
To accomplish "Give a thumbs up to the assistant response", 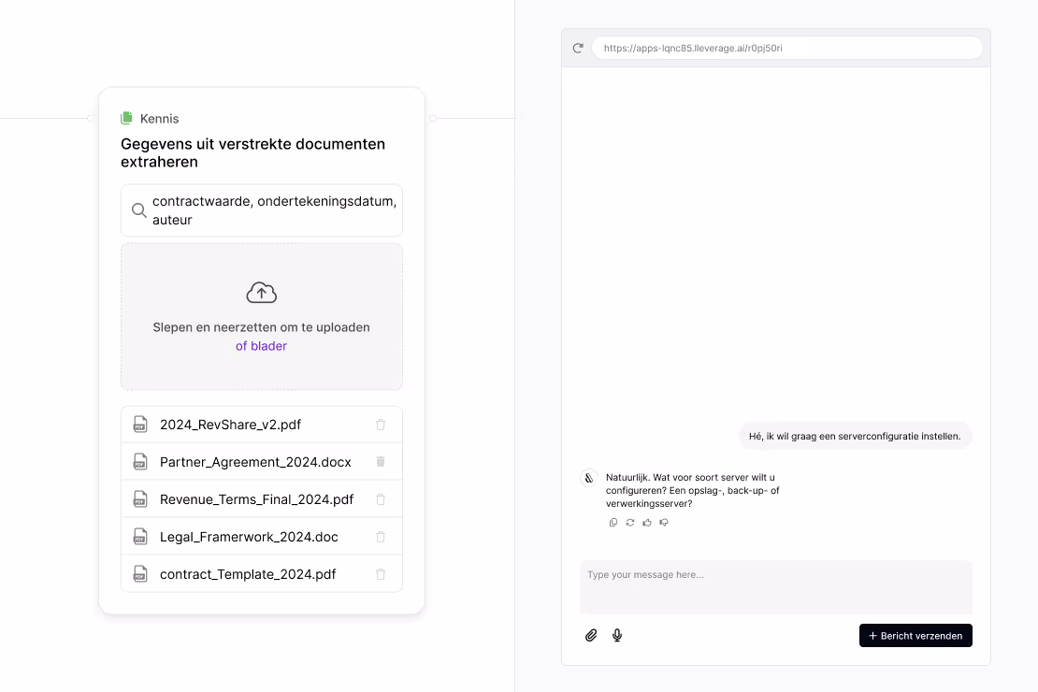I will click(x=646, y=522).
